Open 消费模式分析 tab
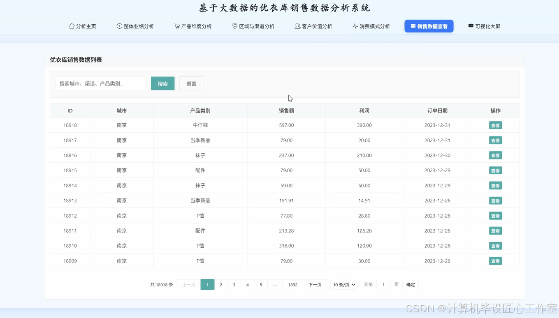 click(x=371, y=26)
